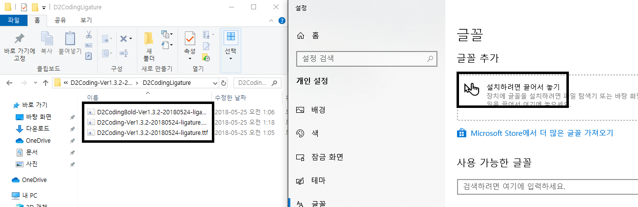Open the delete options dropdown arrow

coord(130,39)
